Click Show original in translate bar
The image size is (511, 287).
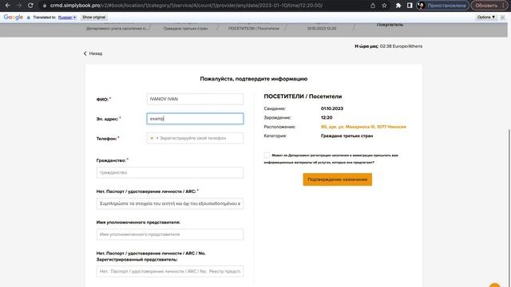tap(94, 18)
